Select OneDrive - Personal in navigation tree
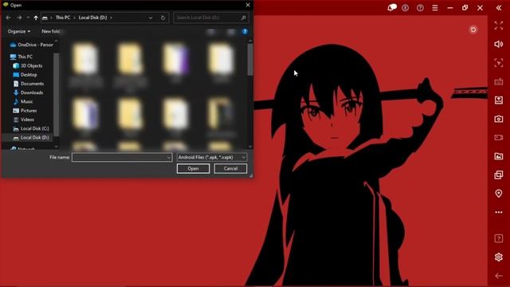 [x=32, y=45]
